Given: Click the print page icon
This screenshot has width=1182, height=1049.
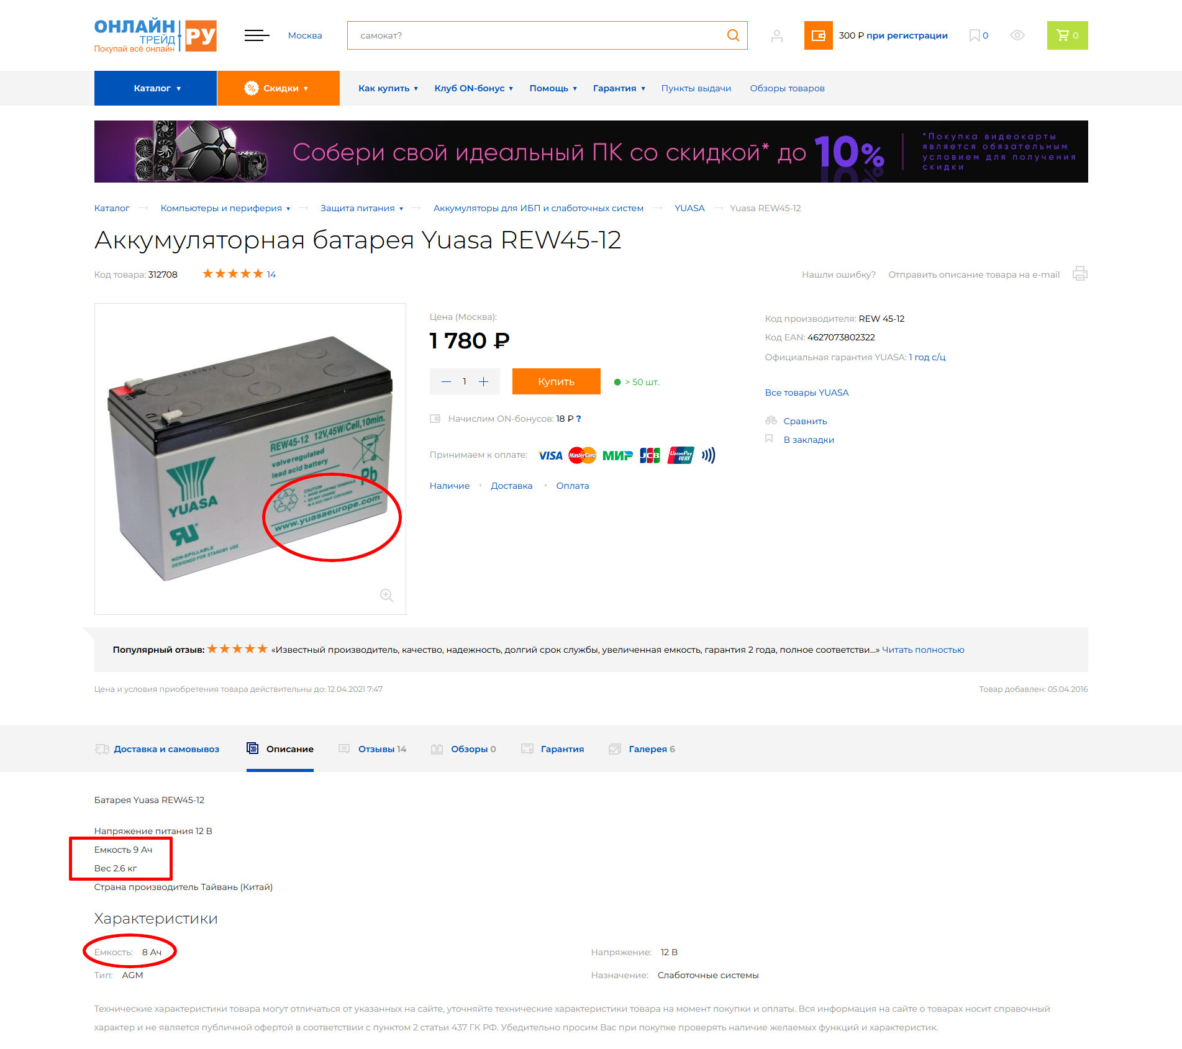Looking at the screenshot, I should [x=1080, y=274].
